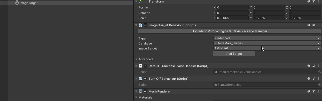Click TurnOffBehaviour script field

point(266,85)
